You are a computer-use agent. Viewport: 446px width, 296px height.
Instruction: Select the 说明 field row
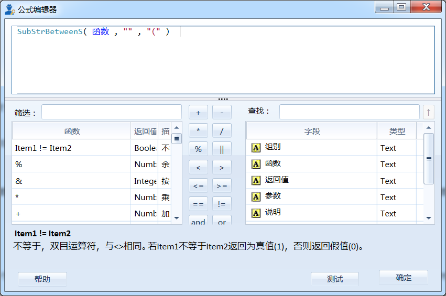pos(334,213)
